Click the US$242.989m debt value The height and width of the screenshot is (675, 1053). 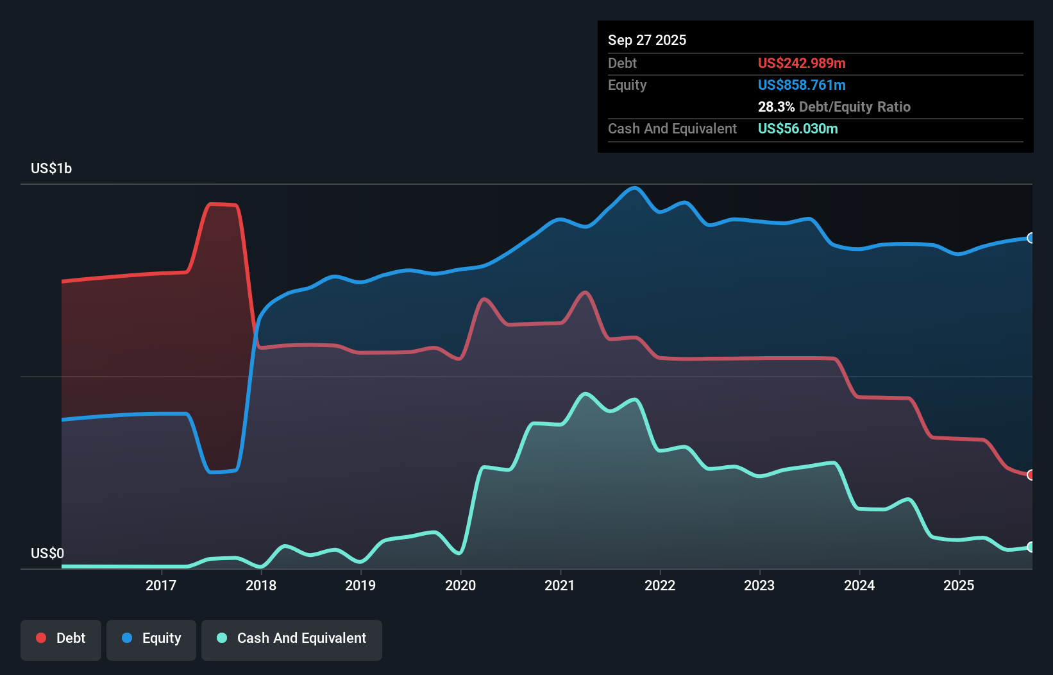pos(802,63)
